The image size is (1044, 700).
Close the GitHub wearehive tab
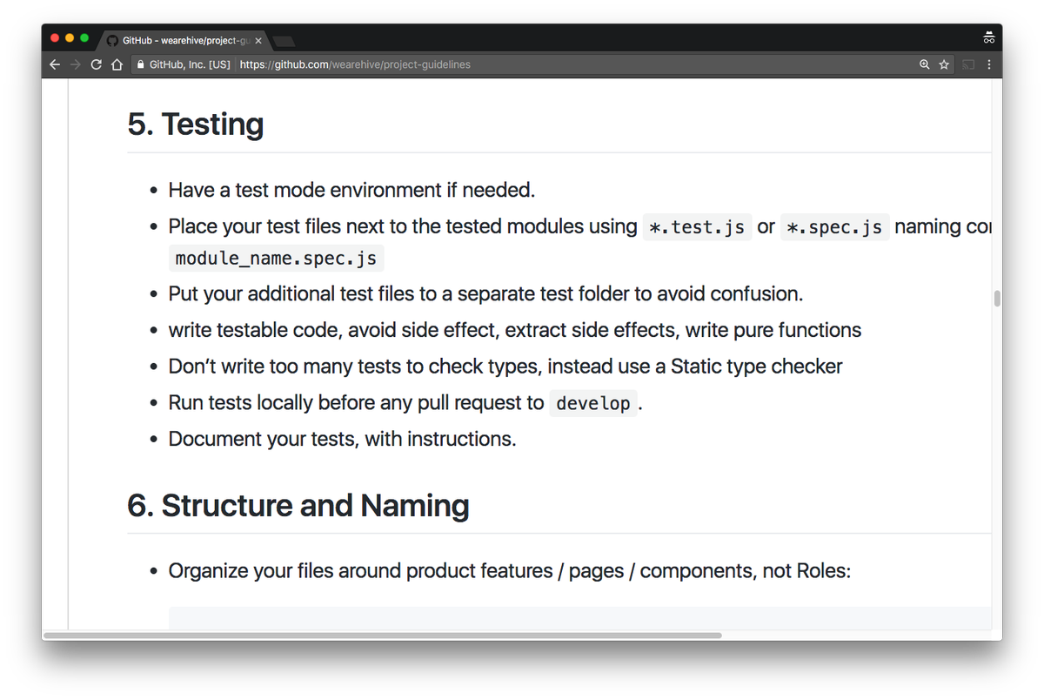coord(258,41)
